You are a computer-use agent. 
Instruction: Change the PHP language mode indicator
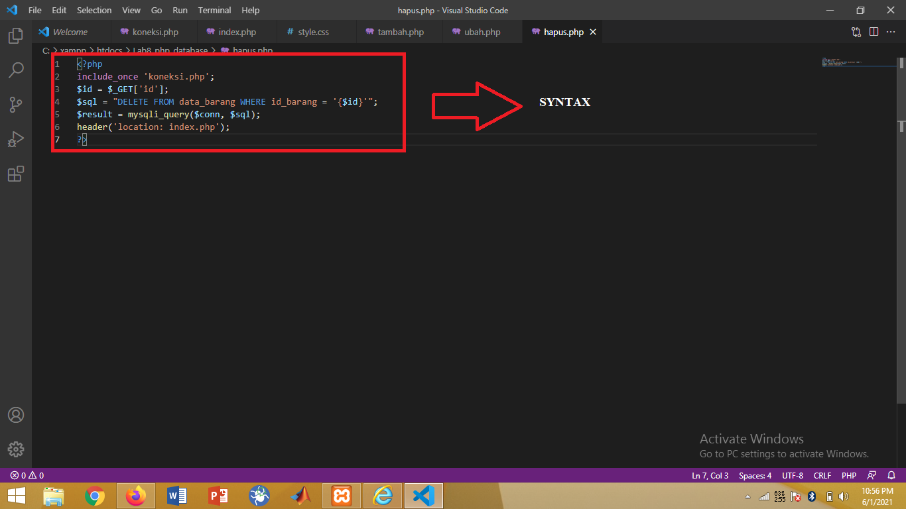coord(848,475)
